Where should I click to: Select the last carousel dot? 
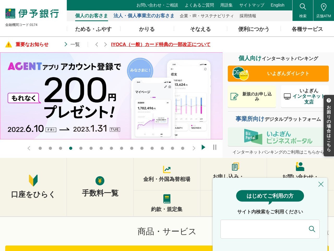click(x=183, y=148)
